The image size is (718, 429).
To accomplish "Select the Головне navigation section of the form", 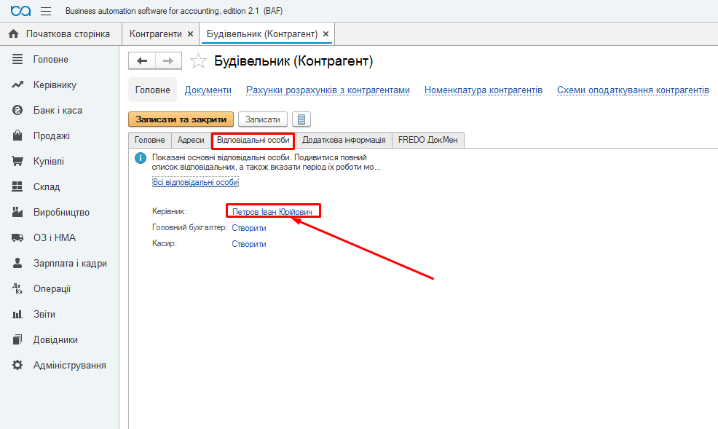I will tap(152, 90).
